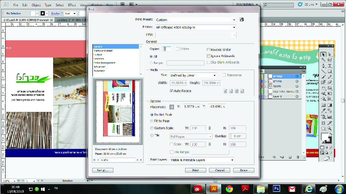346x194 pixels.
Task: Click the Done button
Action: 244,170
